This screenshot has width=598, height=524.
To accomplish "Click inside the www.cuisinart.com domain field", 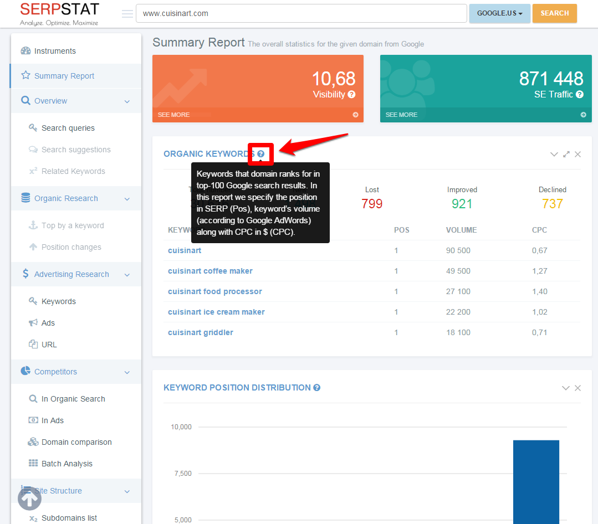I will (301, 13).
